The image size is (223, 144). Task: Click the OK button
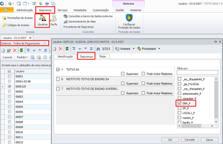170,140
